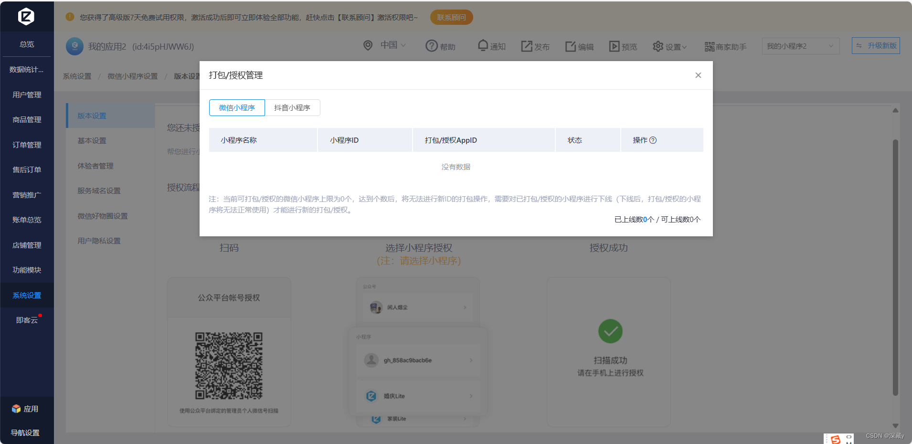Screen dimensions: 912x444
Task: Select 系统设置 in sidebar
Action: (x=27, y=295)
